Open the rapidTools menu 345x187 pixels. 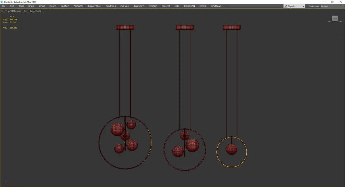(216, 6)
